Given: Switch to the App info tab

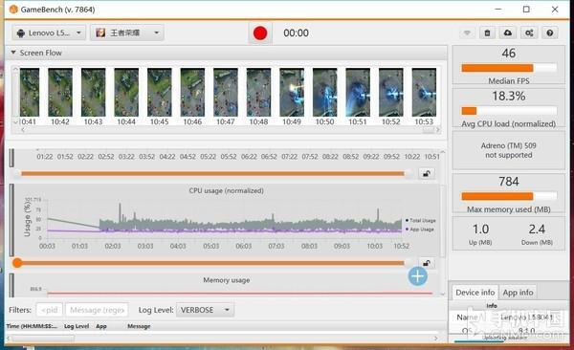Looking at the screenshot, I should coord(518,293).
